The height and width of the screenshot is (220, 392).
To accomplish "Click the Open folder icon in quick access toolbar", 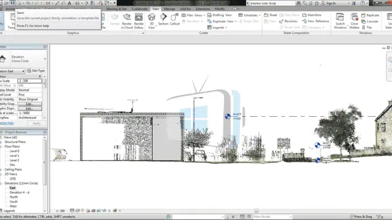I will tap(6, 3).
